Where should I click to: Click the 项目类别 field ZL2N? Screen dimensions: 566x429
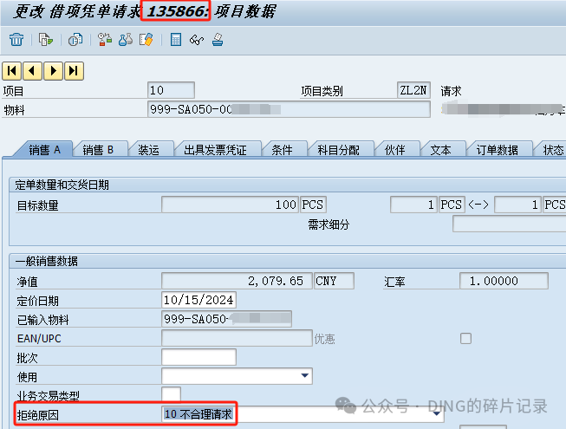coord(413,90)
